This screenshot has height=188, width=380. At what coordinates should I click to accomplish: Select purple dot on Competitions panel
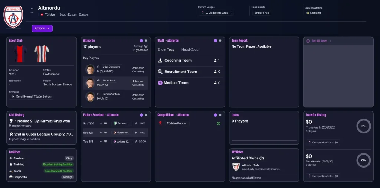coord(216,115)
